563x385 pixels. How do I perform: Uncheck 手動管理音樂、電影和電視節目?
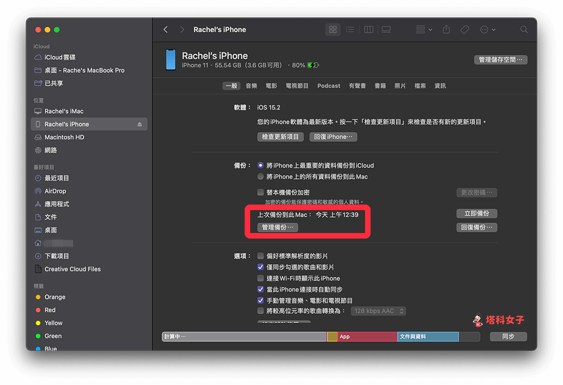point(261,301)
